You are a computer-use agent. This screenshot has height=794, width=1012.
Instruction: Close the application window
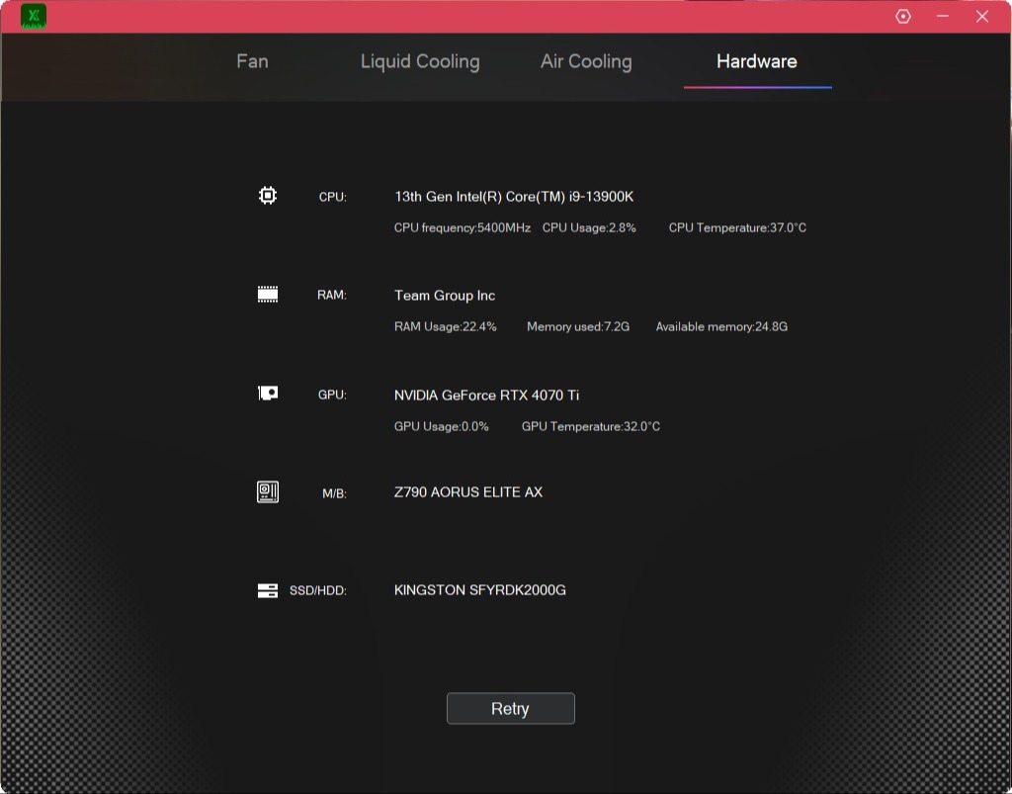click(x=982, y=16)
